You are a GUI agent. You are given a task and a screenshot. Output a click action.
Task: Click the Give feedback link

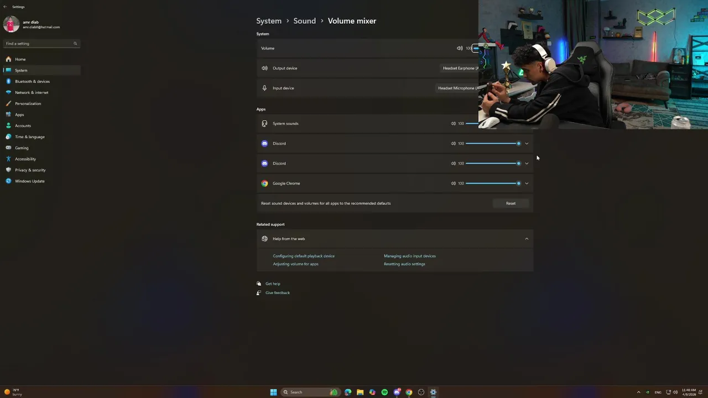click(278, 292)
